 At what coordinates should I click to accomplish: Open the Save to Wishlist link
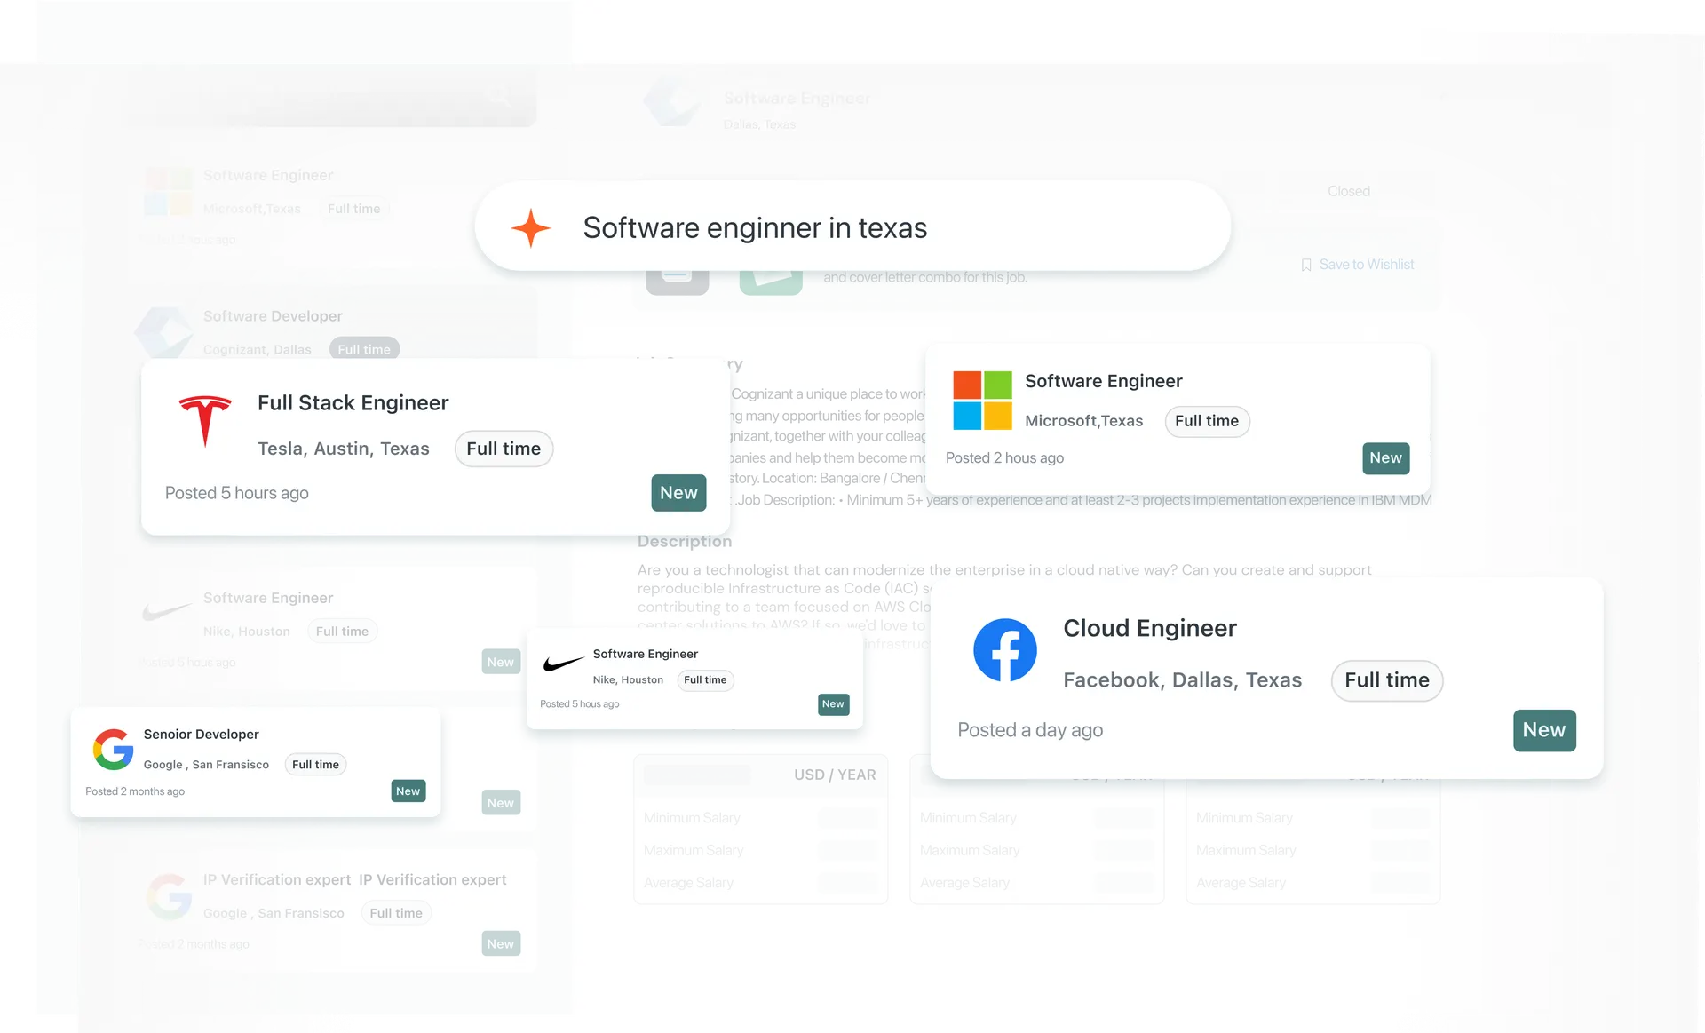tap(1367, 265)
